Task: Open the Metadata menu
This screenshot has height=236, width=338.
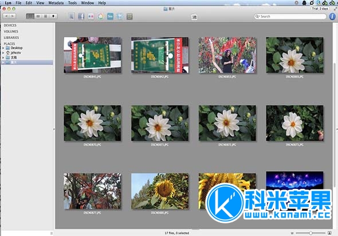Action: (56, 3)
